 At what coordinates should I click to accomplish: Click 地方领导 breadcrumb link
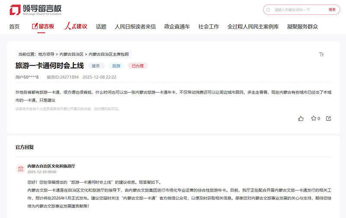[46, 54]
